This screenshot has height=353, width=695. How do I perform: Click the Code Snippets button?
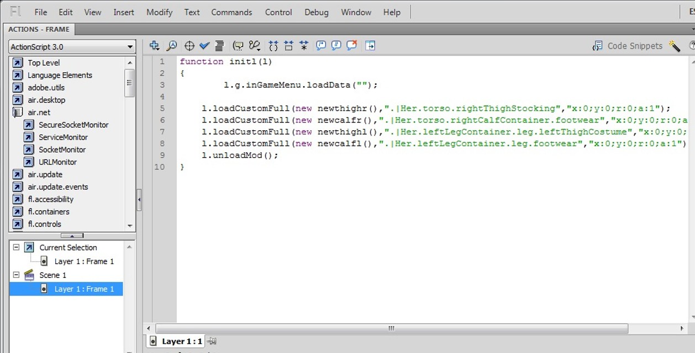click(628, 46)
